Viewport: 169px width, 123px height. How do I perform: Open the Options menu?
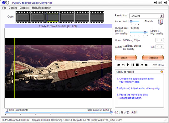tap(13, 8)
